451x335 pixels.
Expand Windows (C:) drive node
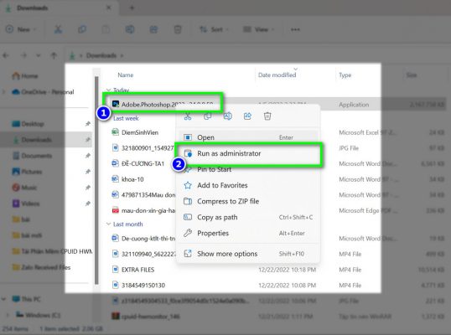(x=8, y=315)
